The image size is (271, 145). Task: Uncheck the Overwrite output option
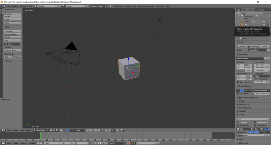tap(238, 122)
